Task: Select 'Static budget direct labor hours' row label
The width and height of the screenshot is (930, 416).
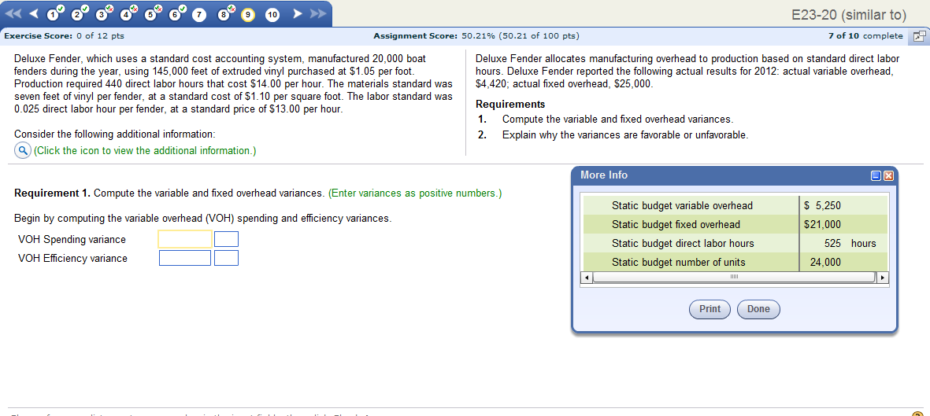Action: click(x=683, y=244)
